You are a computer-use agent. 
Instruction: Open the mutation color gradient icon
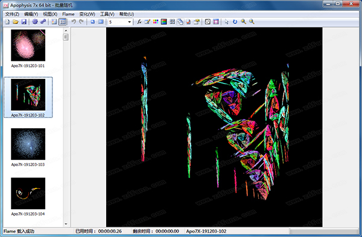pyautogui.click(x=164, y=22)
